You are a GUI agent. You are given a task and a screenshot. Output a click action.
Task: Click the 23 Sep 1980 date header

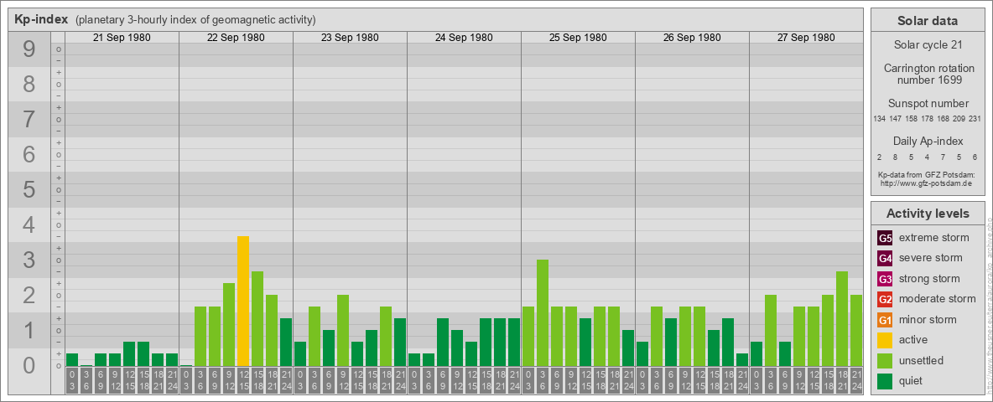[x=350, y=38]
